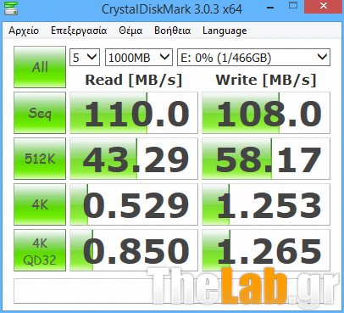Viewport: 344px width, 313px height.
Task: Open the Θέμα menu
Action: coord(130,31)
